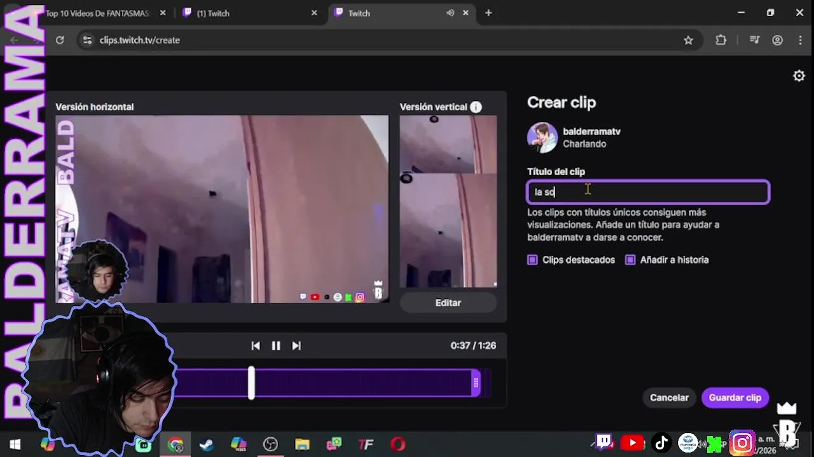Screen dimensions: 814x457
Task: Reload the current page
Action: [60, 40]
